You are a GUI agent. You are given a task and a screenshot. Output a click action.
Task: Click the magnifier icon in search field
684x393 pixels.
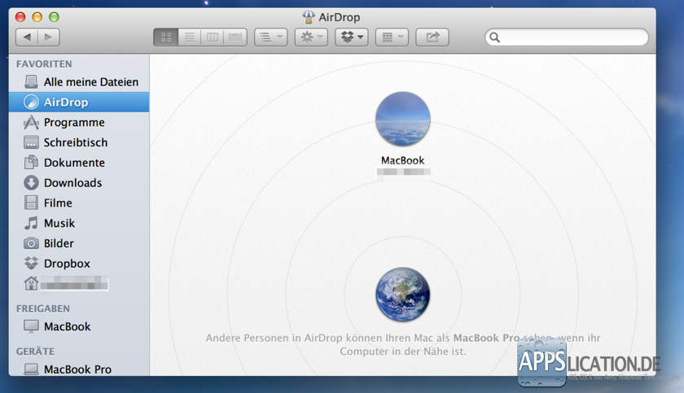[494, 37]
